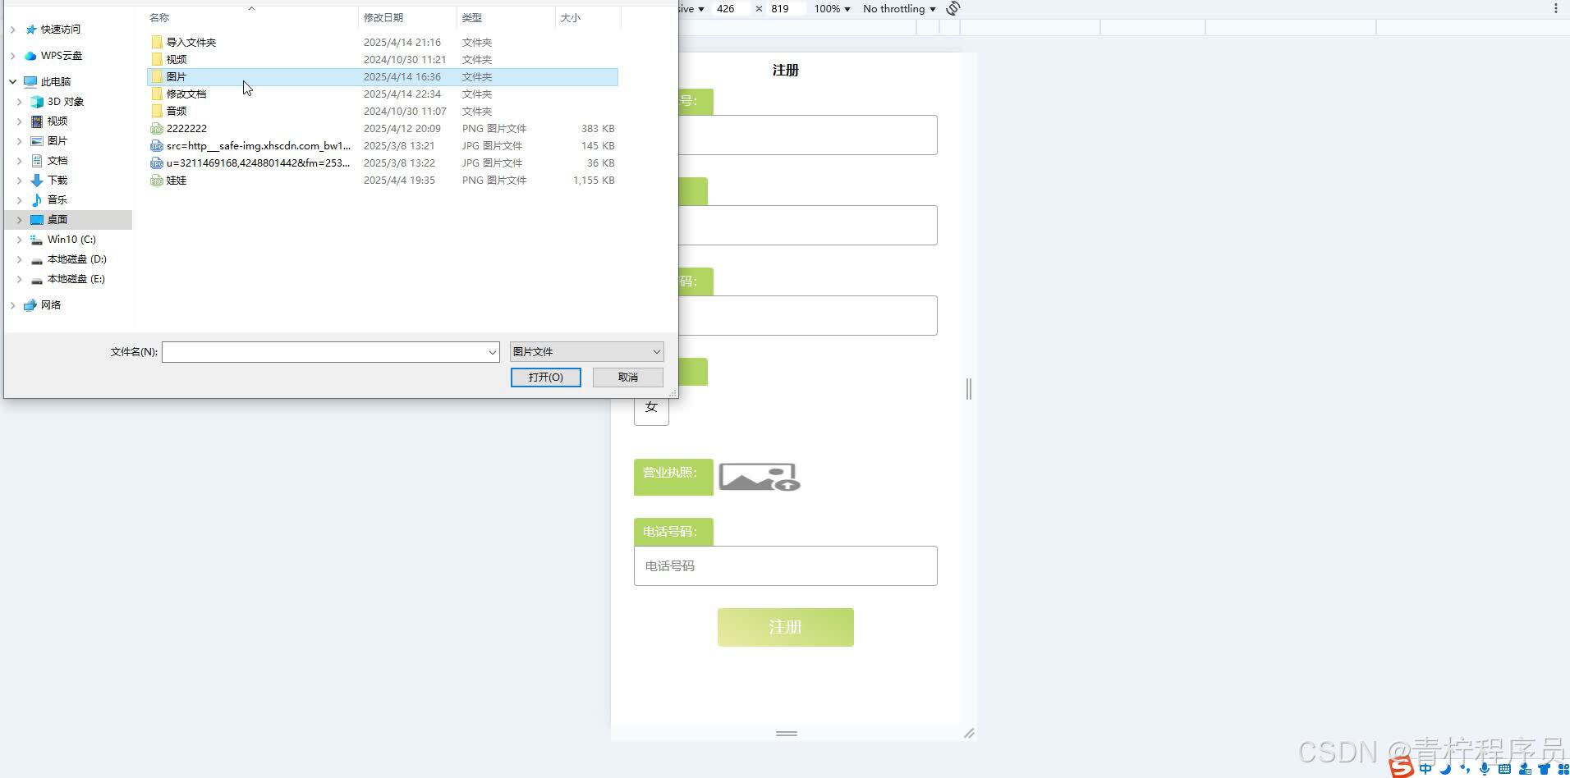Image resolution: width=1570 pixels, height=778 pixels.
Task: Open the No throttling dropdown
Action: coord(899,9)
